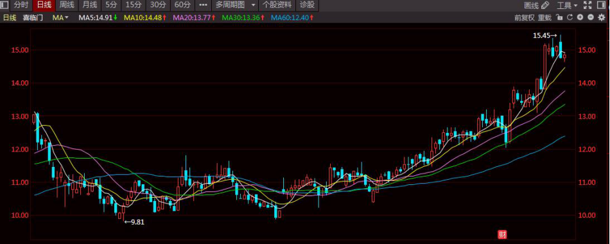Viewport: 610px width, 244px height.
Task: Switch to the 分时 intraday tab
Action: coord(21,5)
